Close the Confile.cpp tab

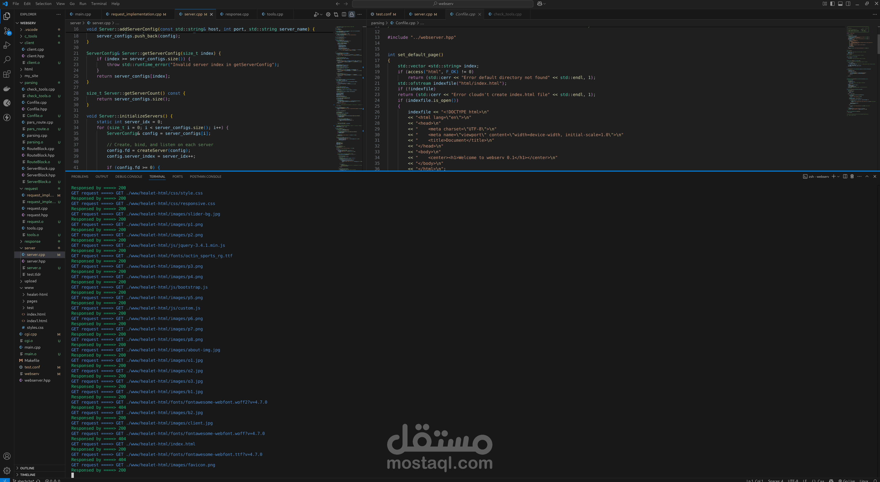[x=480, y=14]
